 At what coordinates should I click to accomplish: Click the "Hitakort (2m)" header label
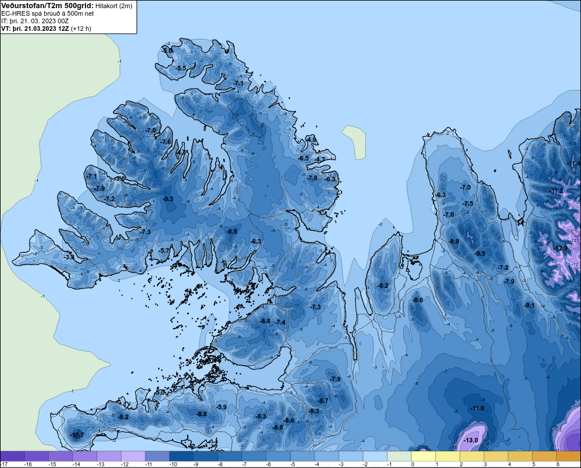point(114,6)
